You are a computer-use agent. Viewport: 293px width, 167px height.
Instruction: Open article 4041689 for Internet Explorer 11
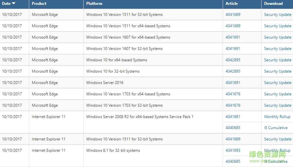(233, 139)
